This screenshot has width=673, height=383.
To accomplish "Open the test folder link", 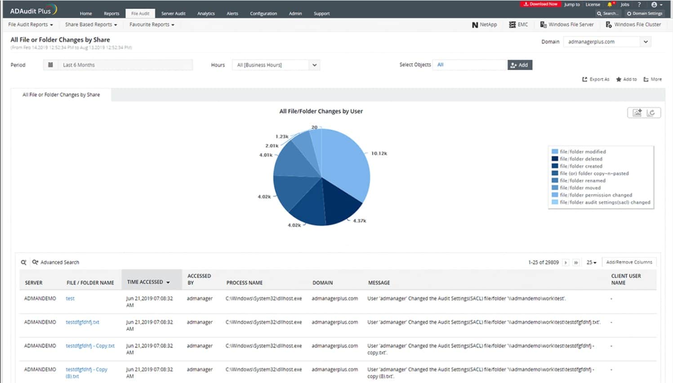I will coord(70,298).
